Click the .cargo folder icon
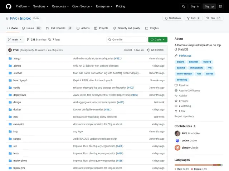Screen dimensions: 229x171 (x=10, y=58)
